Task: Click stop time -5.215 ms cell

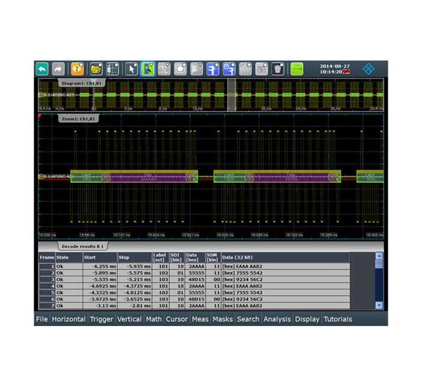Action: click(135, 280)
